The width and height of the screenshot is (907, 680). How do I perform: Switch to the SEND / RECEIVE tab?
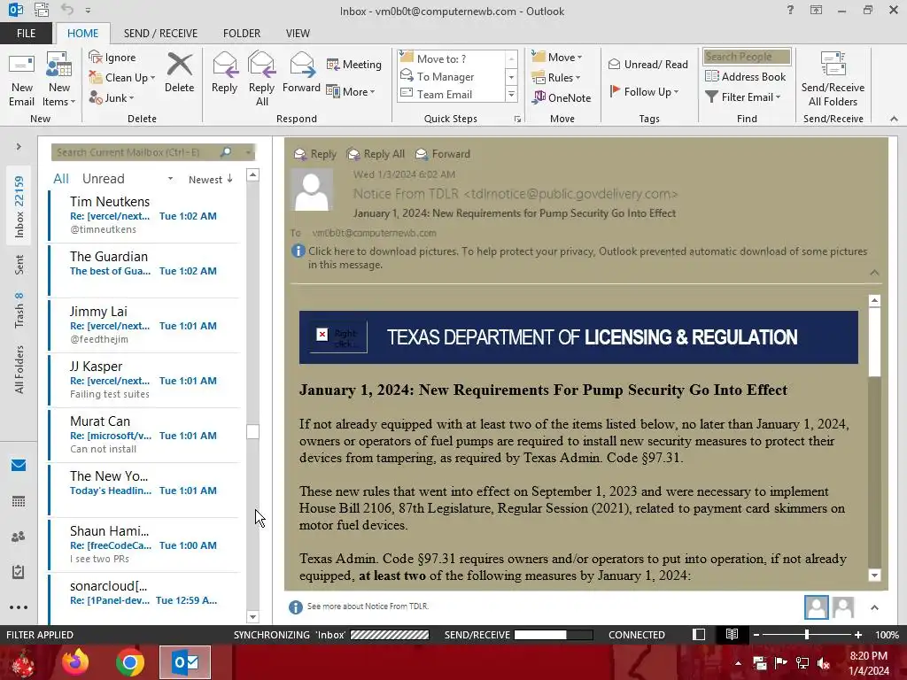point(160,33)
